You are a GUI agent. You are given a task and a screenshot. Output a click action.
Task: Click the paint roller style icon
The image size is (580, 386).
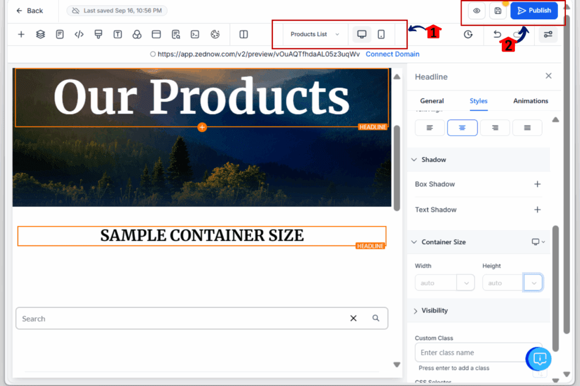[x=98, y=34]
